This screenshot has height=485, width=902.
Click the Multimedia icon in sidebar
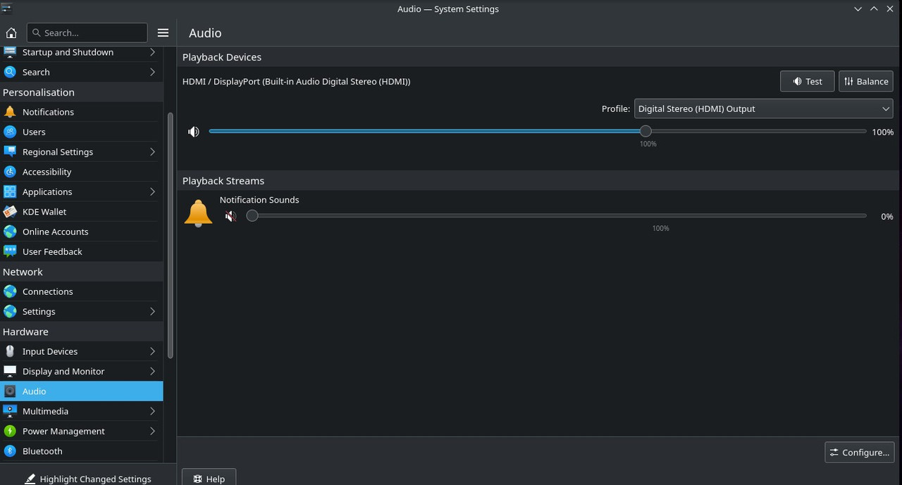click(10, 411)
